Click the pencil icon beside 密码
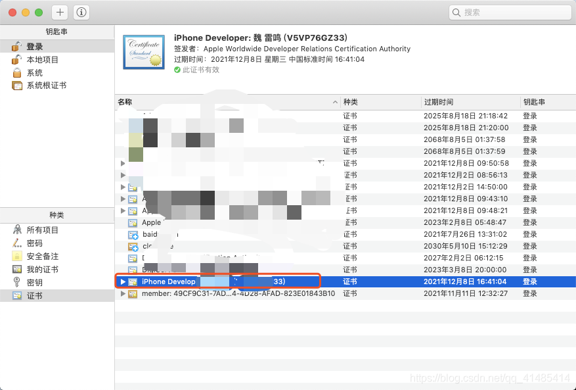The width and height of the screenshot is (576, 390). pos(17,243)
